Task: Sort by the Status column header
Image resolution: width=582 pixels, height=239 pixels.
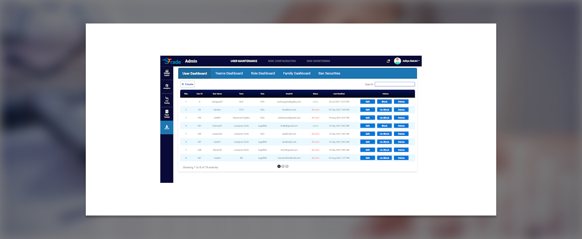Action: pyautogui.click(x=316, y=94)
